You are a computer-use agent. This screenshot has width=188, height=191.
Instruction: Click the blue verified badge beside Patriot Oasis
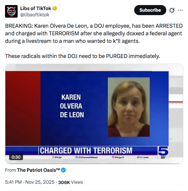(x=63, y=170)
